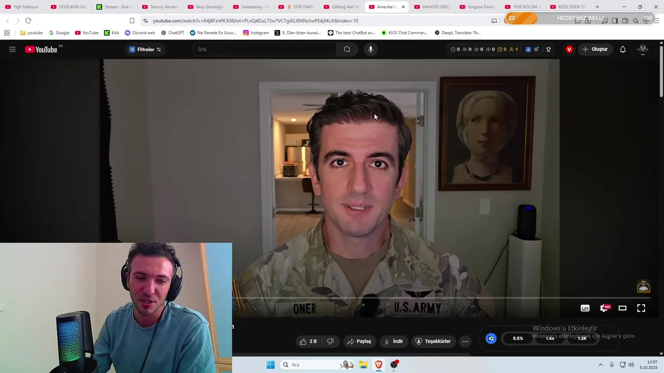This screenshot has height=373, width=664.
Task: Click the red V extension icon
Action: [569, 49]
